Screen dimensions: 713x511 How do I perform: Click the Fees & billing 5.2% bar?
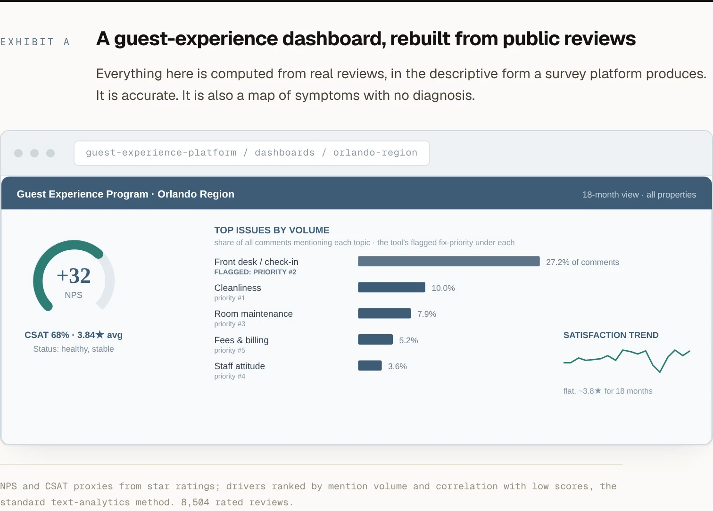pos(375,339)
